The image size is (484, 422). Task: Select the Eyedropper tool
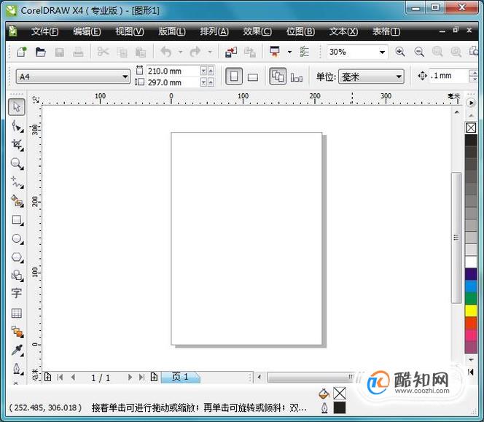click(x=17, y=350)
